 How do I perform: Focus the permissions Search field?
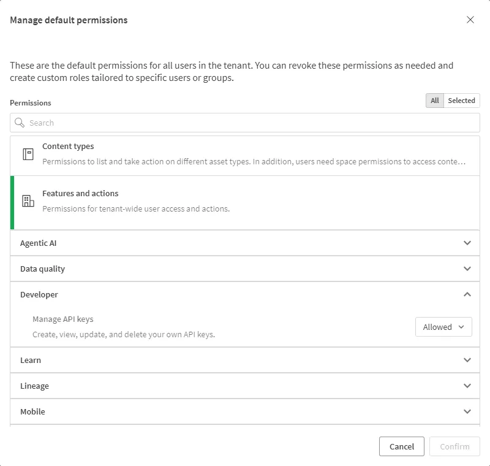[x=244, y=123]
